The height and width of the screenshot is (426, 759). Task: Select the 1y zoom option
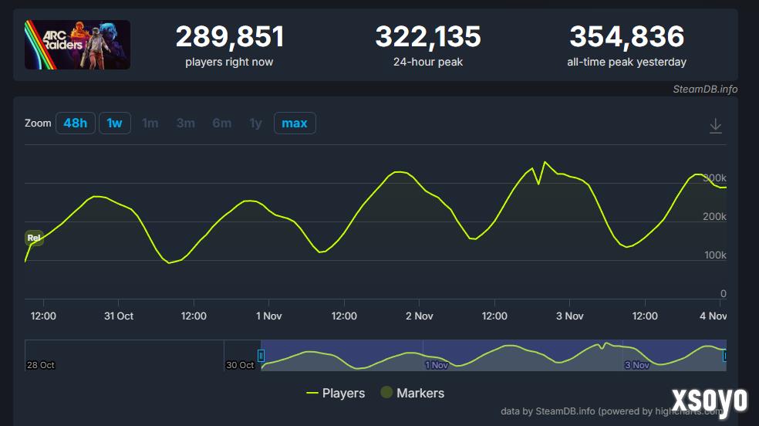click(x=255, y=123)
